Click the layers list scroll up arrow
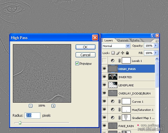Screen dimensions: 168x133 pos(157,59)
